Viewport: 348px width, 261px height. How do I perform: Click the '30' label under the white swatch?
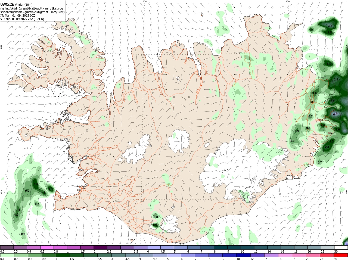[336, 251]
